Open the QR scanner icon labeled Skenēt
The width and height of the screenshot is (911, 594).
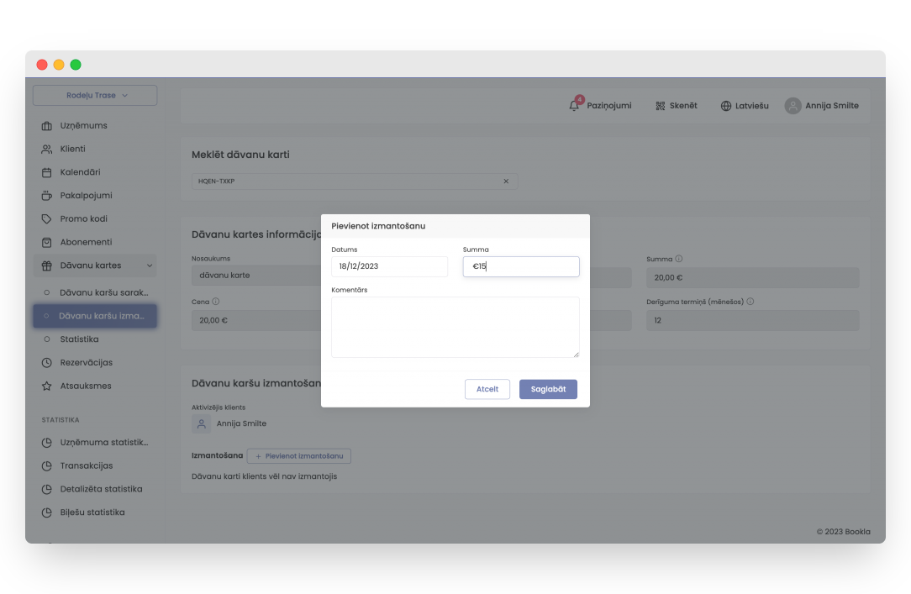661,106
